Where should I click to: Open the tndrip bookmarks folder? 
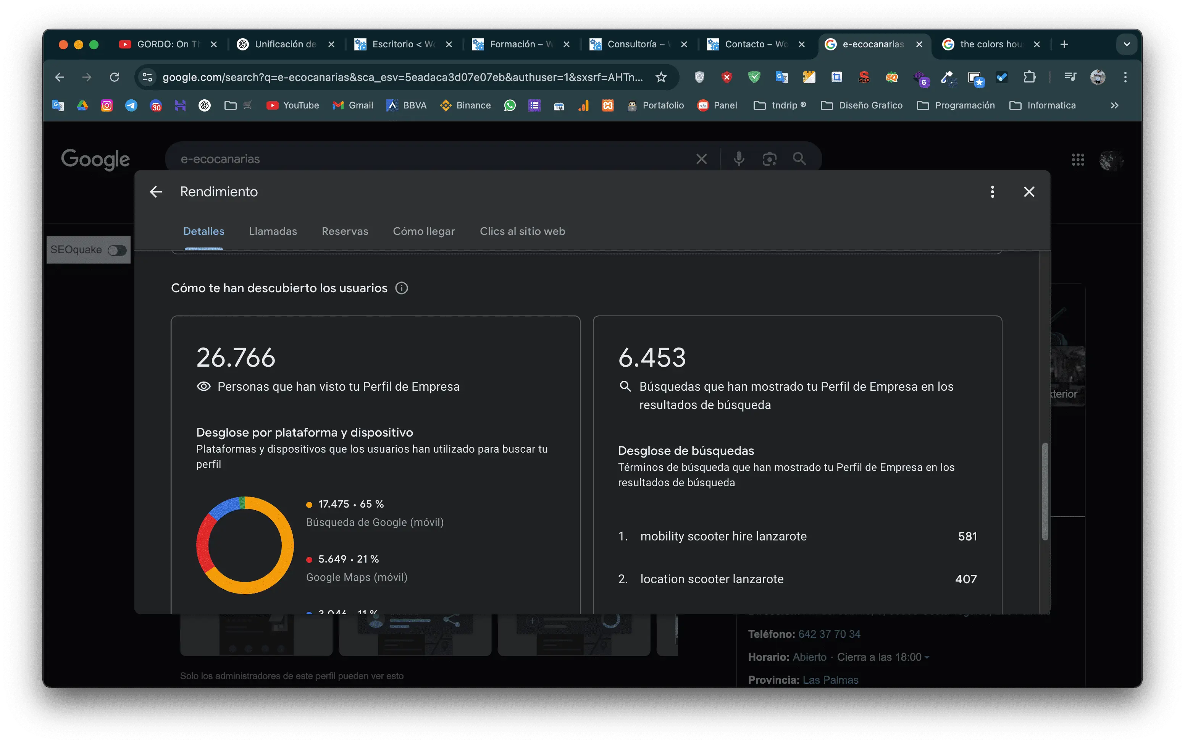tap(780, 105)
